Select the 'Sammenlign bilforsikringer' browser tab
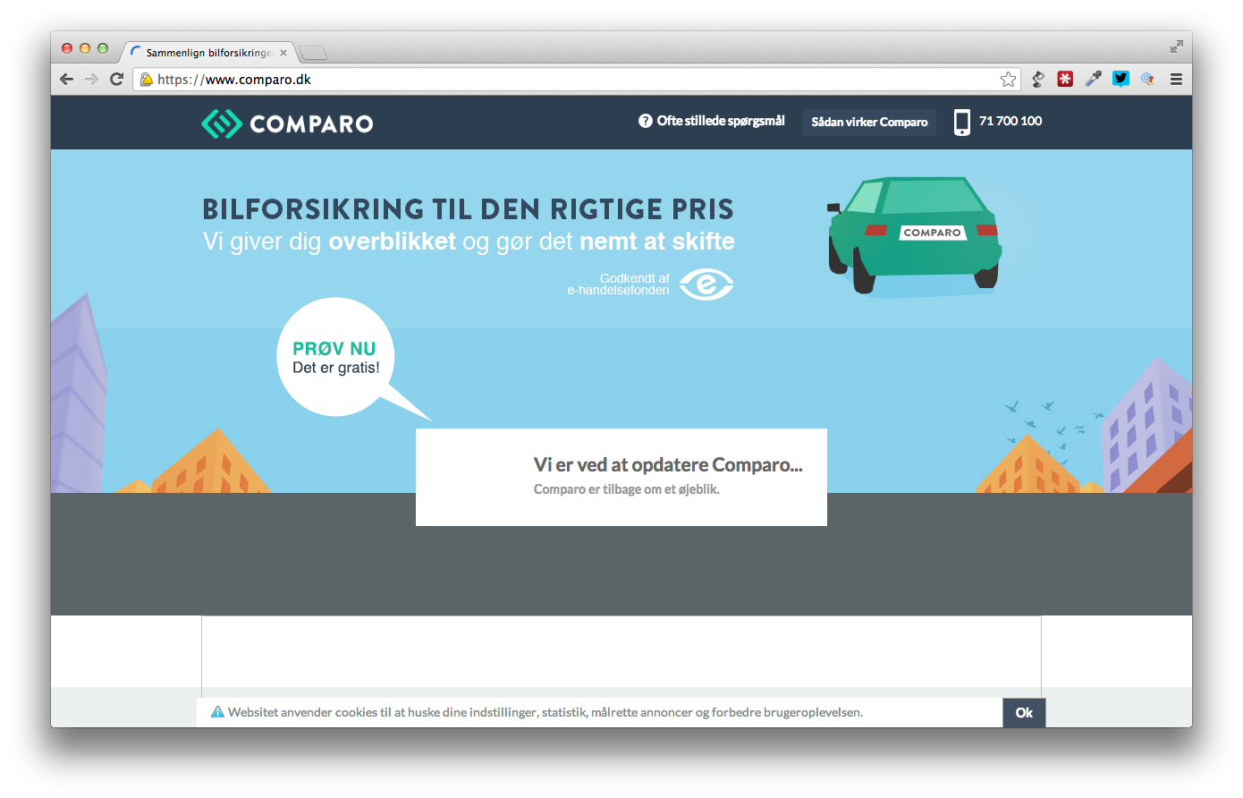The height and width of the screenshot is (798, 1243). (207, 53)
